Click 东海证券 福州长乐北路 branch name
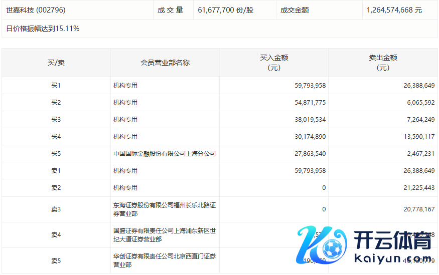The height and width of the screenshot is (275, 439). tap(165, 209)
